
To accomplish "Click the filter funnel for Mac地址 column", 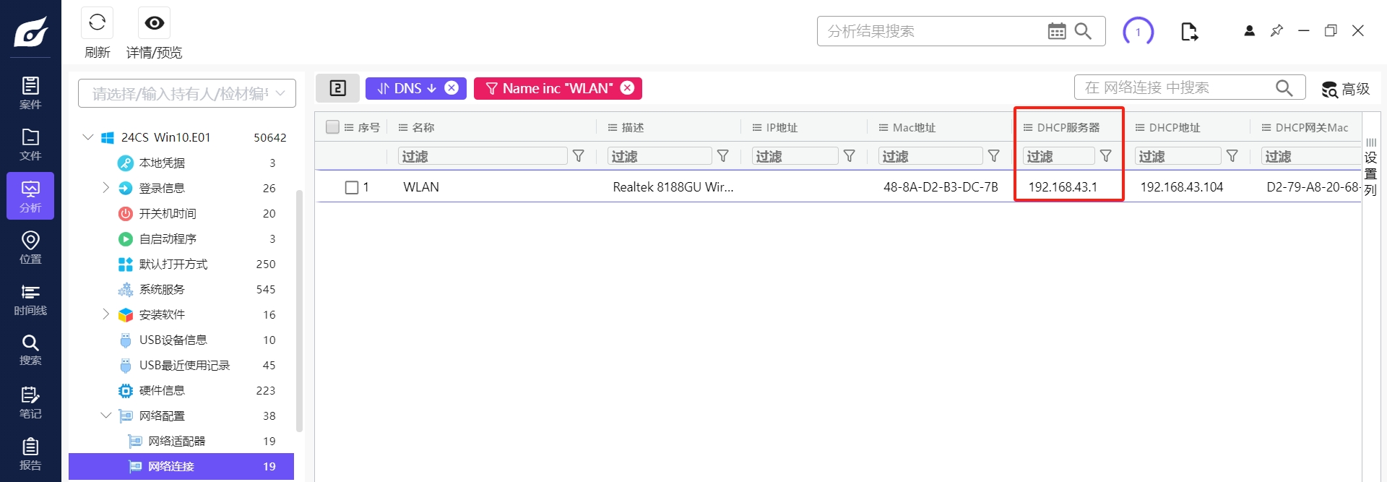I will [994, 156].
